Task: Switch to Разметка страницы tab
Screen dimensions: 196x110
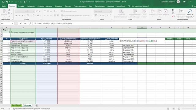Action: click(45, 6)
